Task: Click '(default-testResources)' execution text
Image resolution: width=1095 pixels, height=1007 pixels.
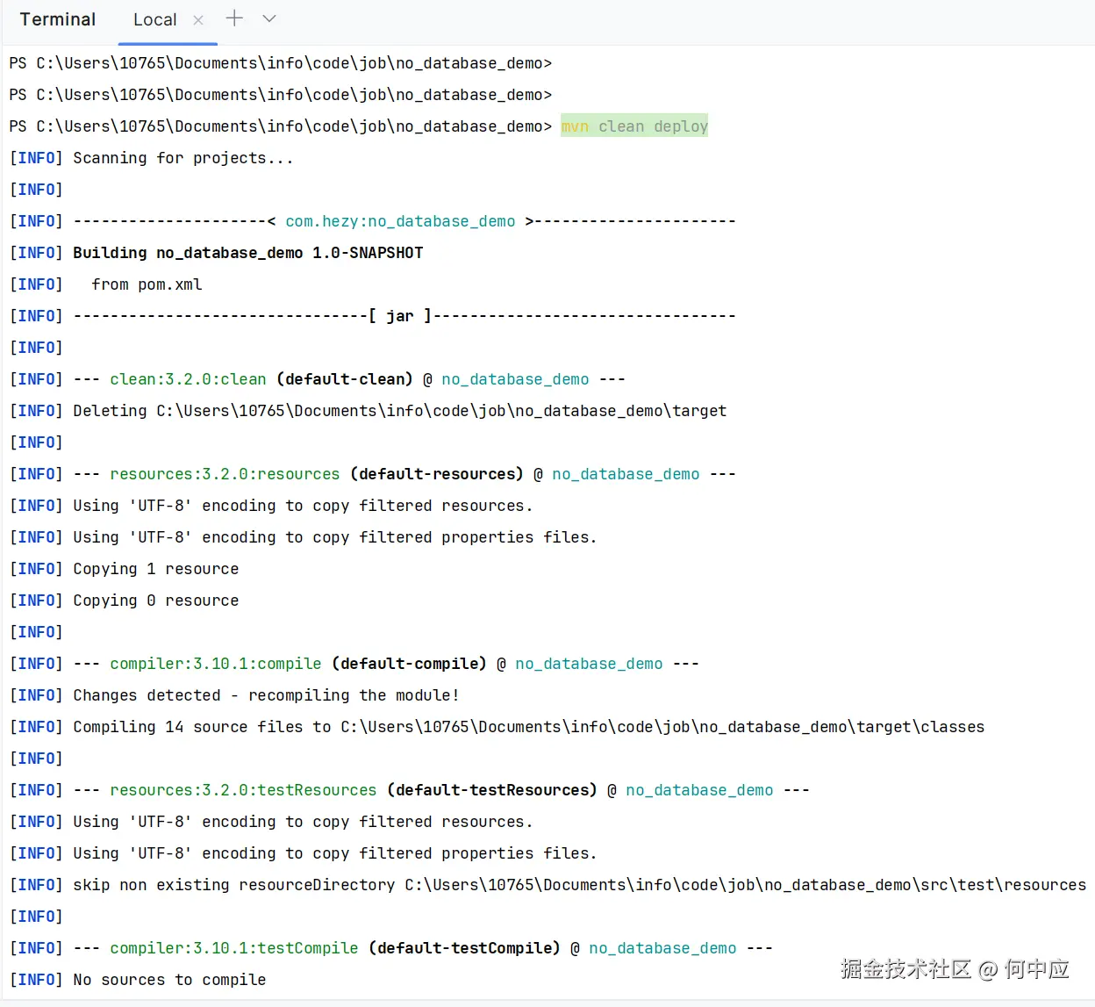Action: (492, 790)
